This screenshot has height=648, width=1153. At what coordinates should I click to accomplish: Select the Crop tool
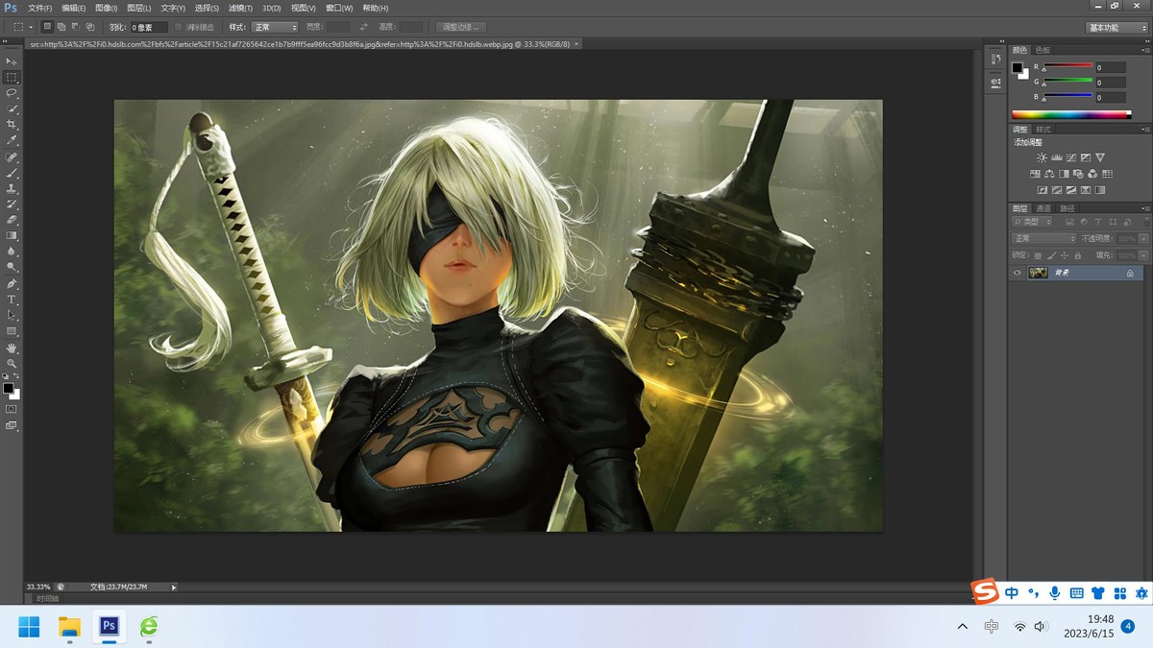pos(12,125)
